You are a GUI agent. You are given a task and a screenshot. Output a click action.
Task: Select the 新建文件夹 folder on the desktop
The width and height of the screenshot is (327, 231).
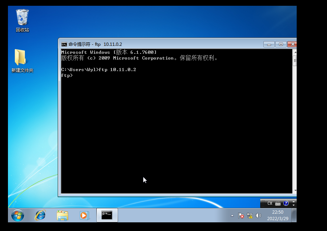click(x=22, y=61)
